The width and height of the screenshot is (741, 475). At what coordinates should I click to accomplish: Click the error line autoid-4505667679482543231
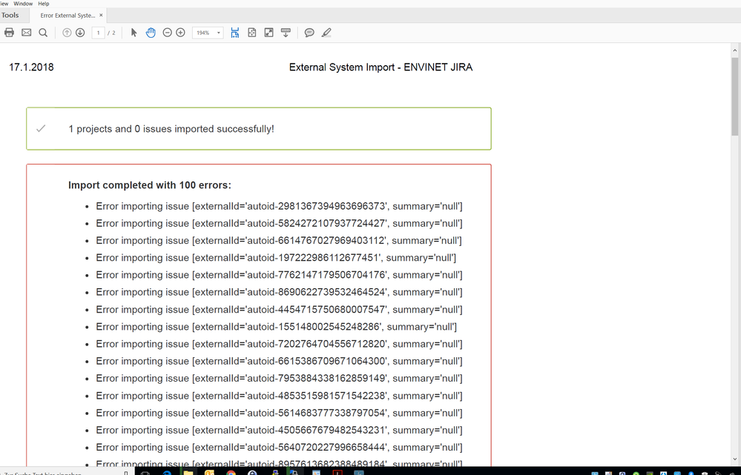tap(279, 430)
